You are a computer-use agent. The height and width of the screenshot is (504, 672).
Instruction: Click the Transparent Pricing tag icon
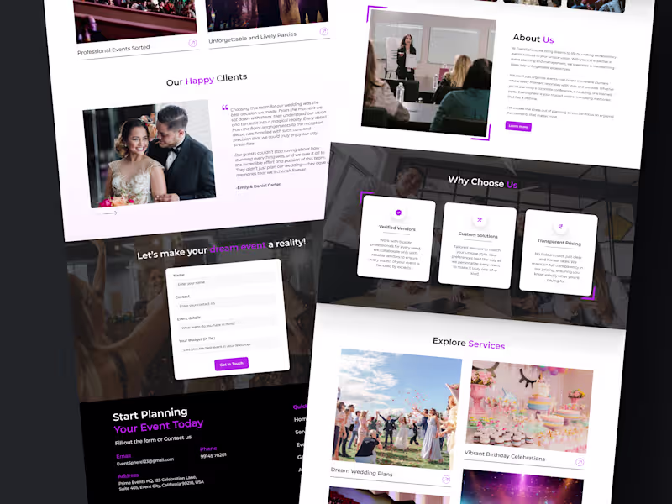click(561, 226)
